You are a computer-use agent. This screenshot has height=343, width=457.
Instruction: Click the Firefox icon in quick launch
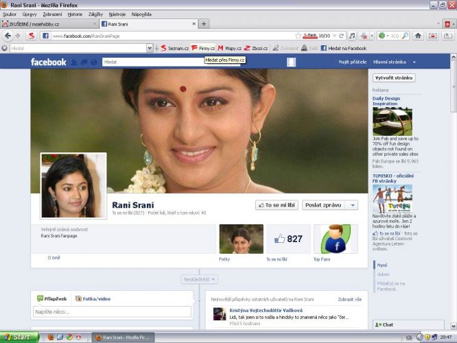pos(51,338)
